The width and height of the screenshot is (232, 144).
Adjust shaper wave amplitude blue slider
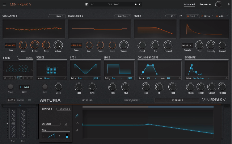67,136
